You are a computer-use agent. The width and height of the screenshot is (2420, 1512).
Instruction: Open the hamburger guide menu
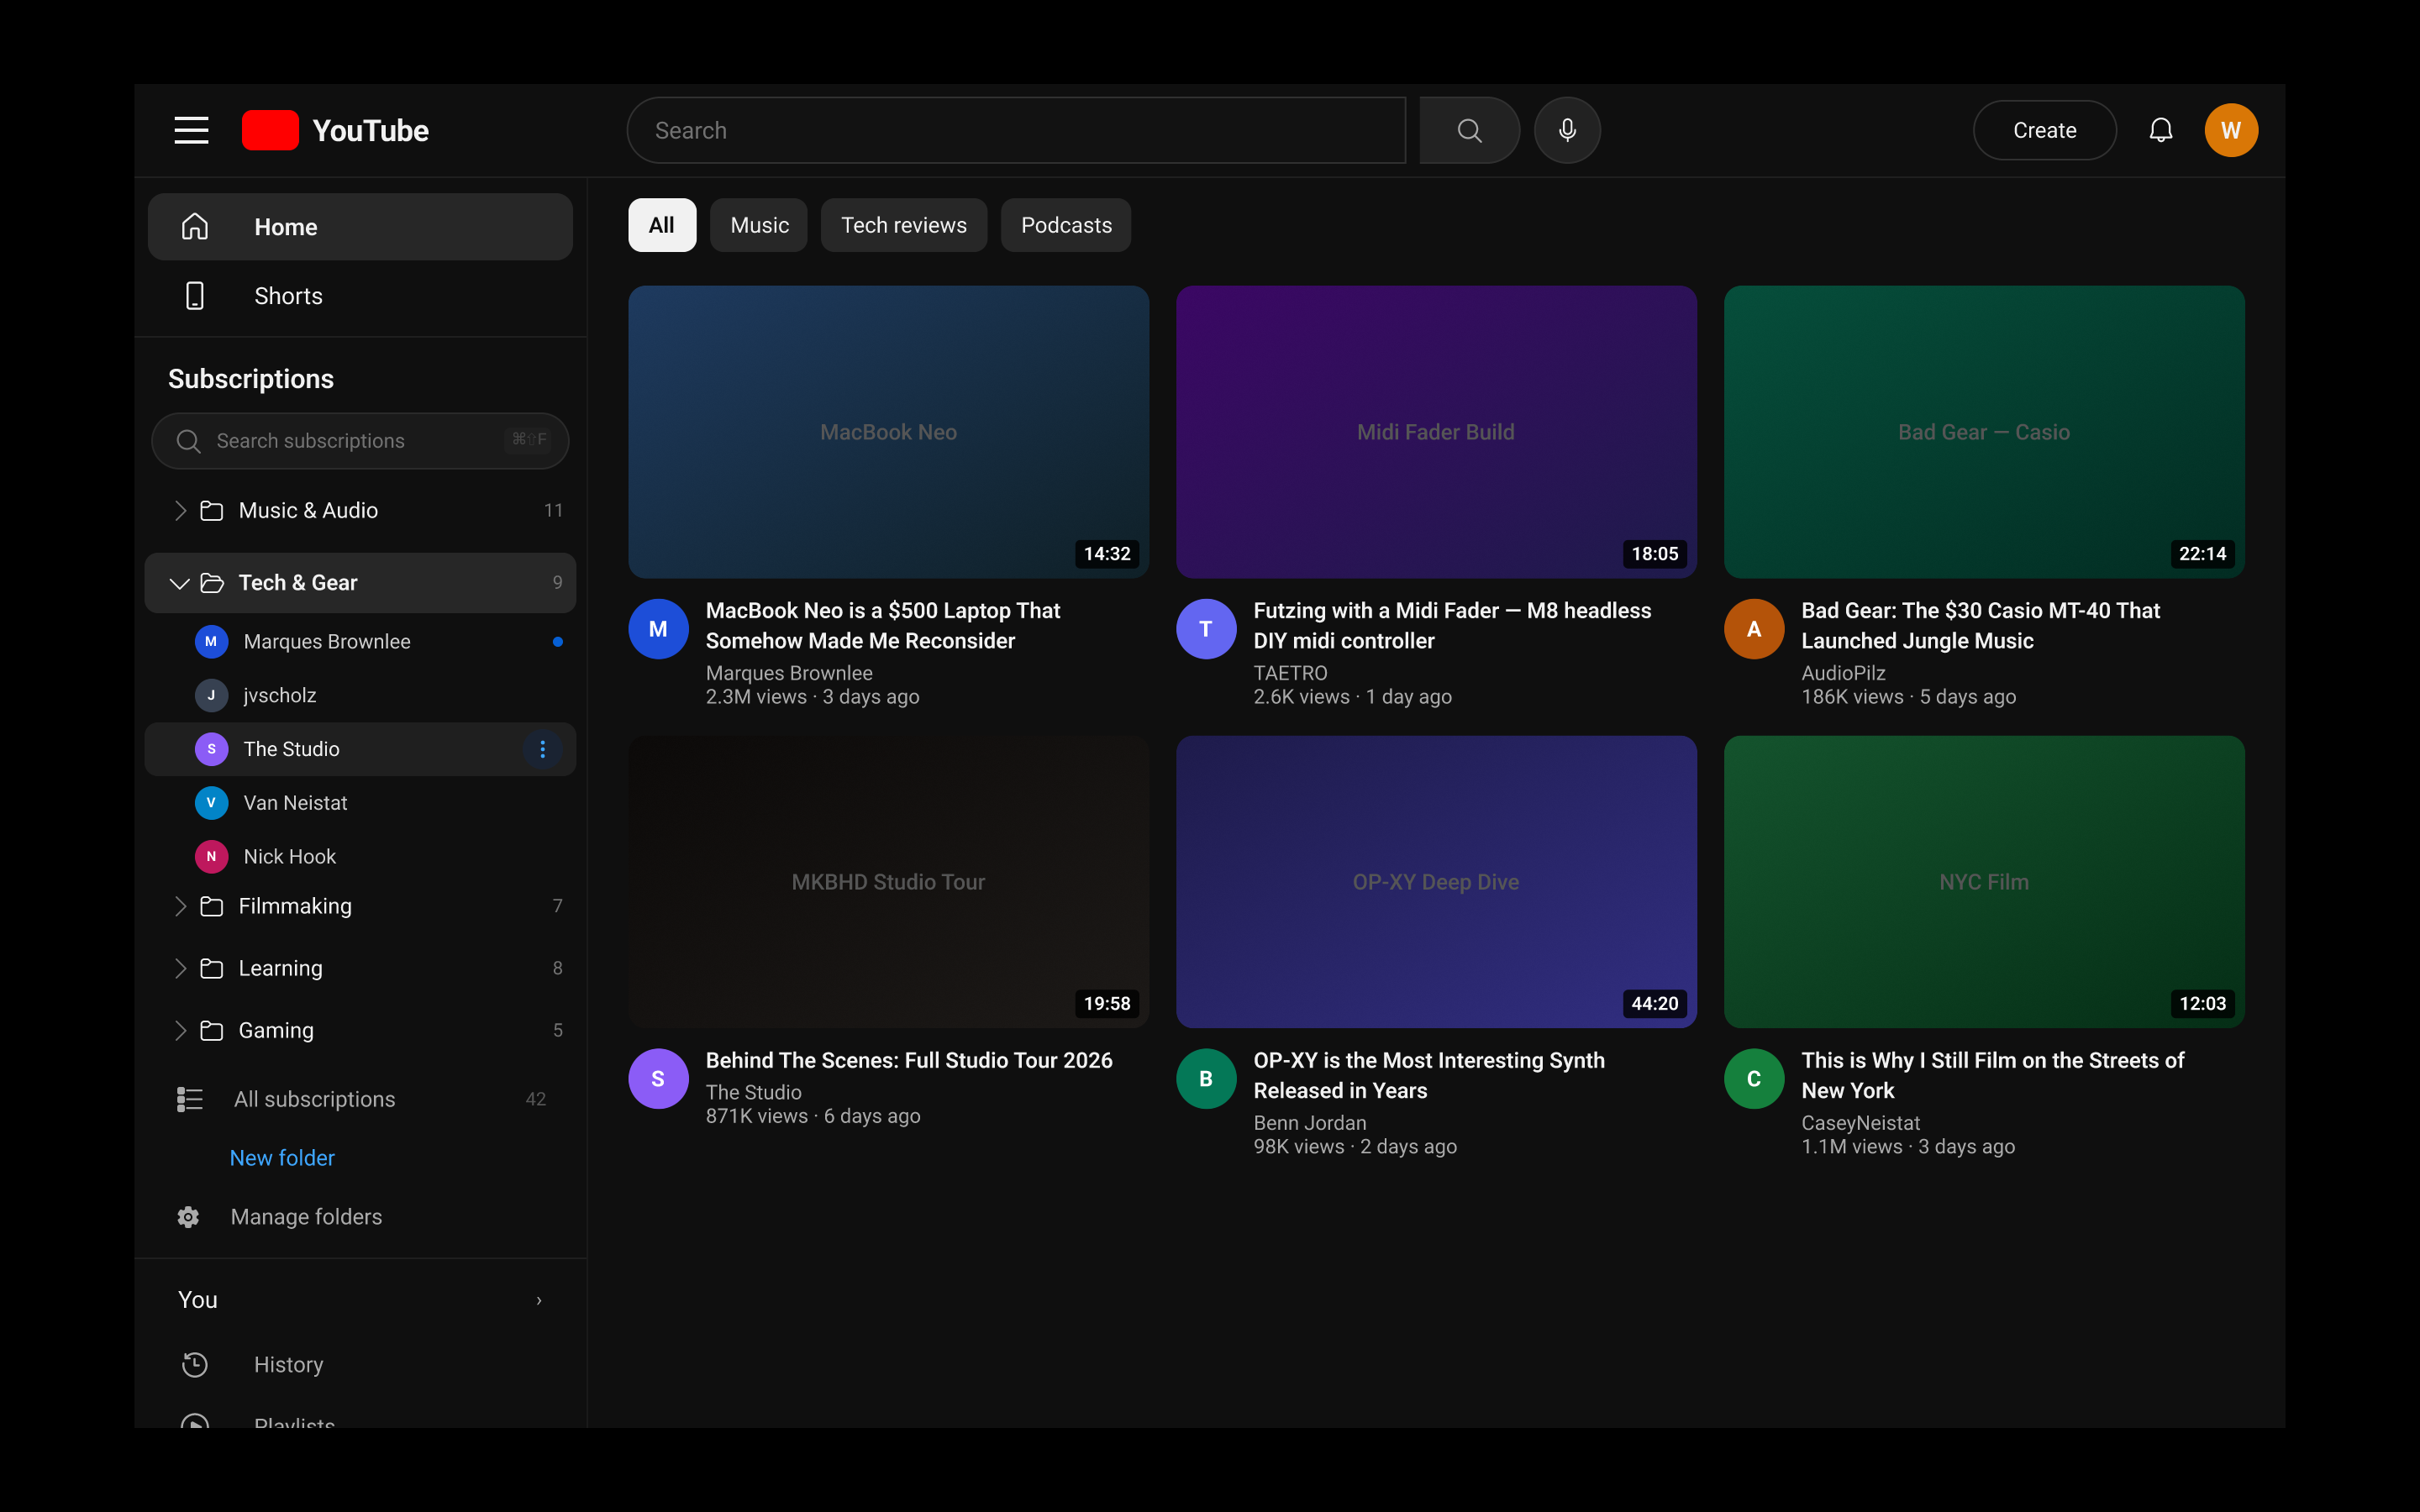pos(191,130)
